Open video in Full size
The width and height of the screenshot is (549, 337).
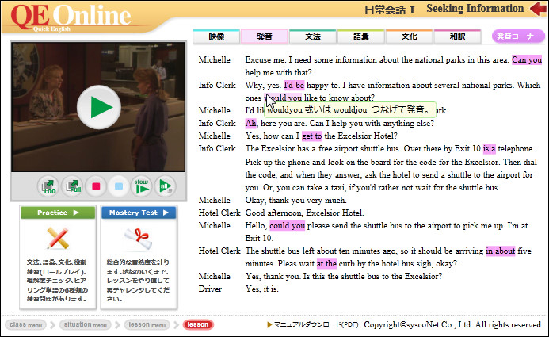pyautogui.click(x=72, y=186)
